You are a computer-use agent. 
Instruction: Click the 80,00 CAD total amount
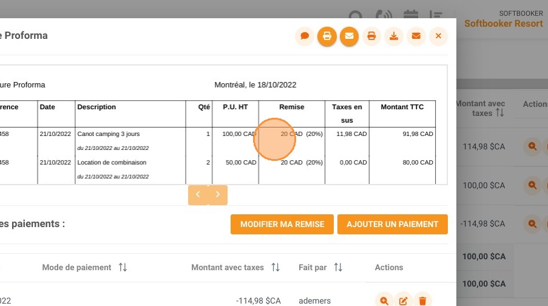(418, 163)
